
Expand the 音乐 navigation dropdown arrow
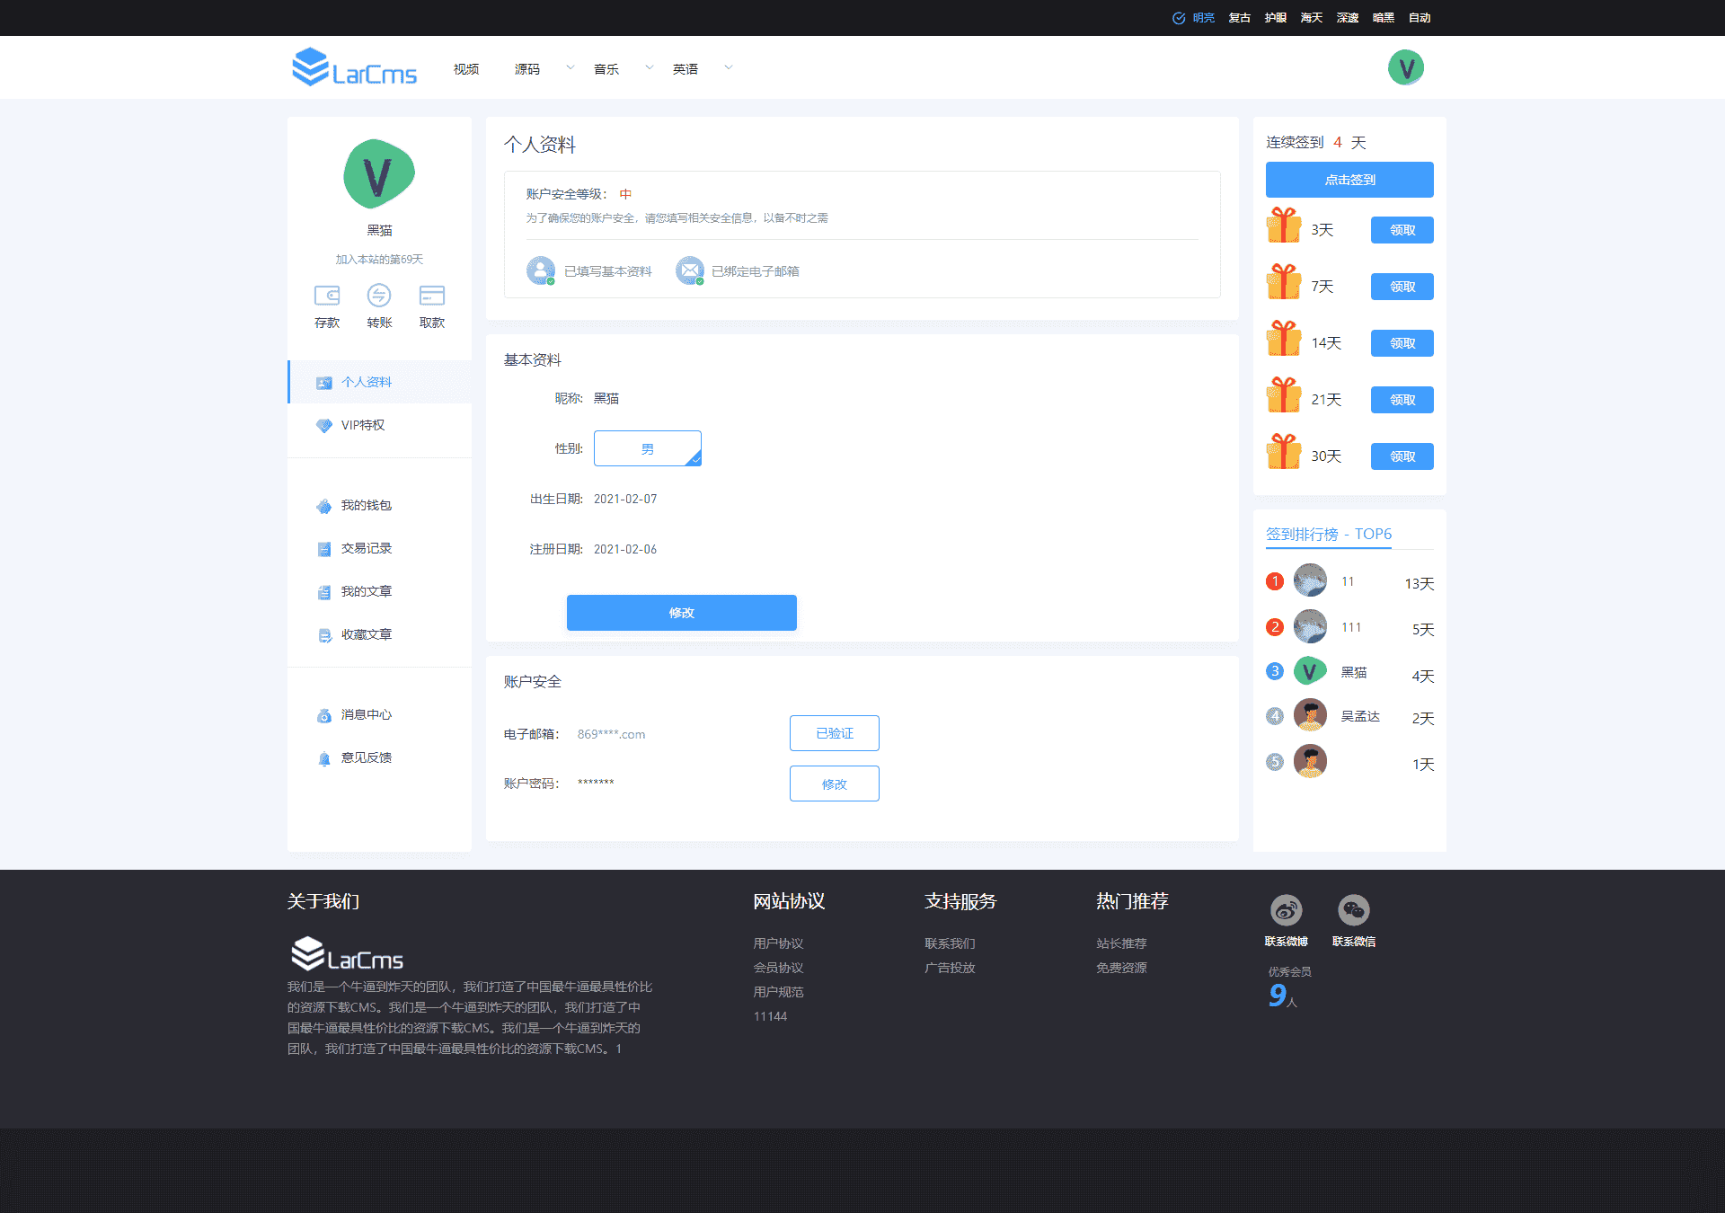649,68
